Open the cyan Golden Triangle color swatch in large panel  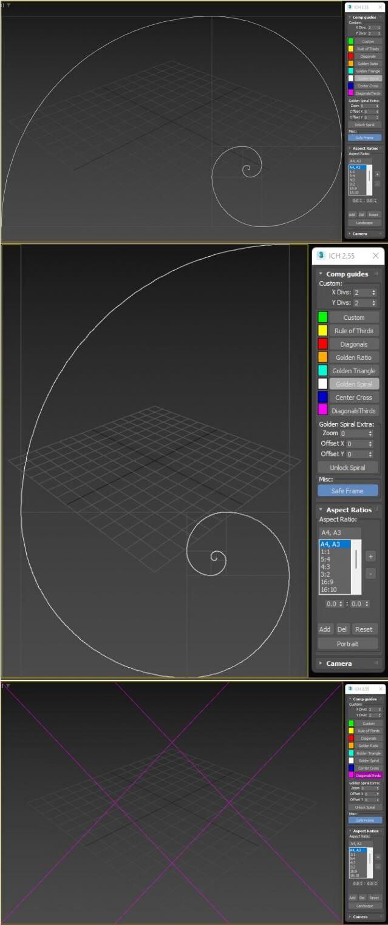point(322,370)
